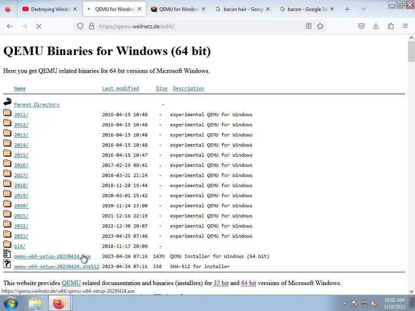This screenshot has width=415, height=311.
Task: Open qemu-w64-setup-20230424.sha512 file
Action: [x=57, y=266]
